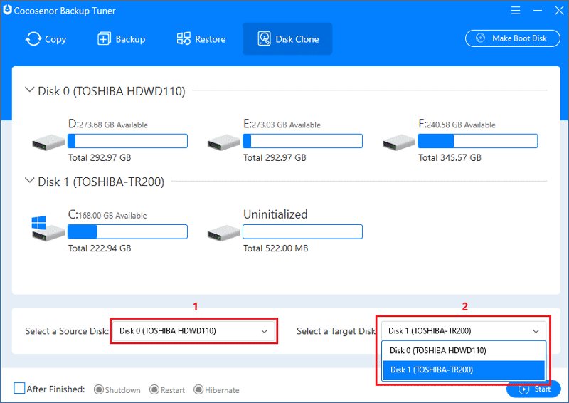This screenshot has width=569, height=403.
Task: Select the Restart radio option
Action: (154, 389)
